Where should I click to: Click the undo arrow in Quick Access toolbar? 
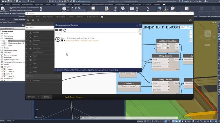[20, 1]
